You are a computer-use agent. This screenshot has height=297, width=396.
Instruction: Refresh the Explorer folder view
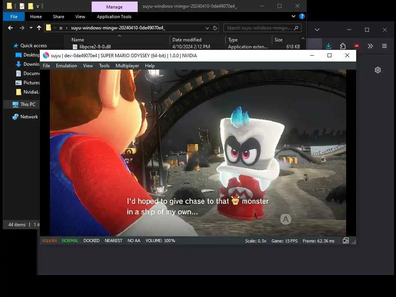(x=215, y=28)
